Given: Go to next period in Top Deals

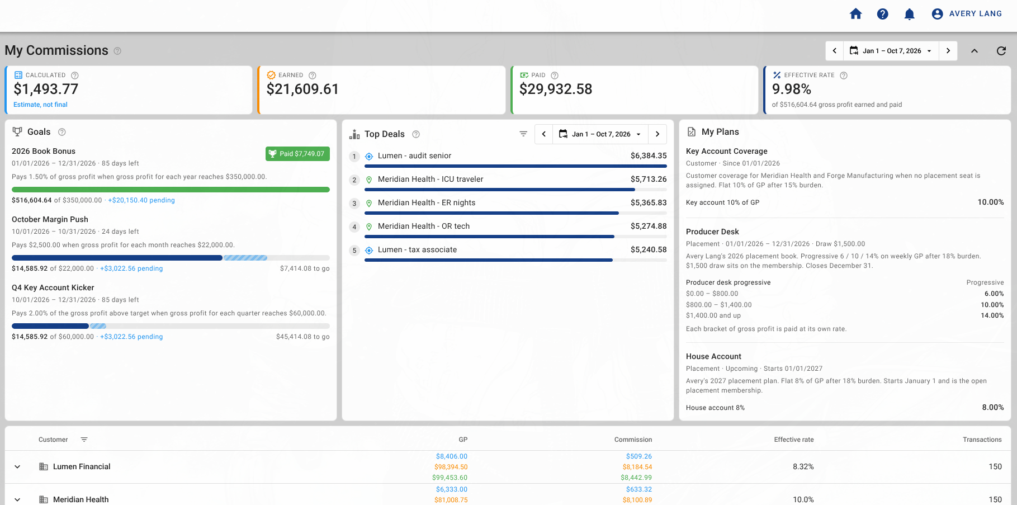Looking at the screenshot, I should [x=657, y=134].
